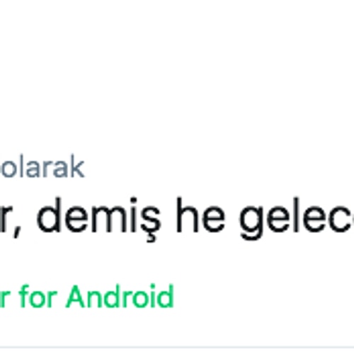Click the letter 'k' ending 'olarak'
This screenshot has width=354, height=354.
(x=77, y=166)
